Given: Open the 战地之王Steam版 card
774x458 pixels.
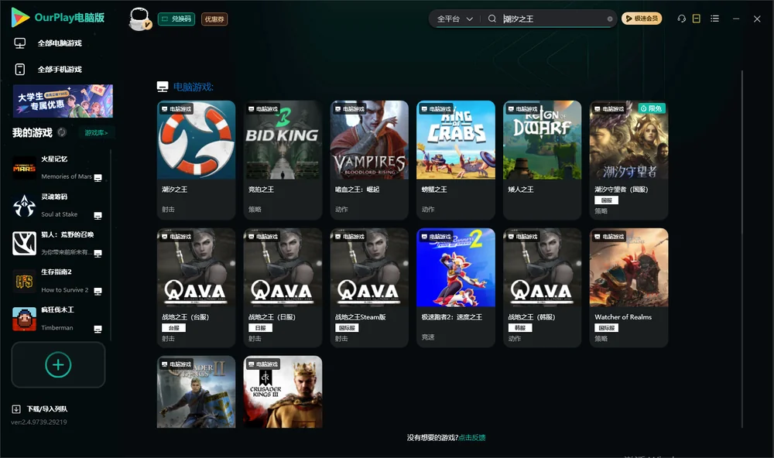Looking at the screenshot, I should (x=369, y=288).
